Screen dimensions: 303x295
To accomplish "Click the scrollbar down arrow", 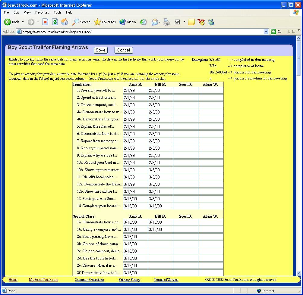I will coord(298,273).
